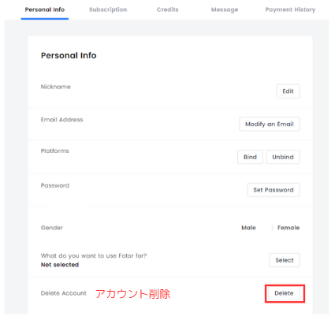Open the Select button for Fotor usage
This screenshot has height=320, width=335.
click(285, 260)
